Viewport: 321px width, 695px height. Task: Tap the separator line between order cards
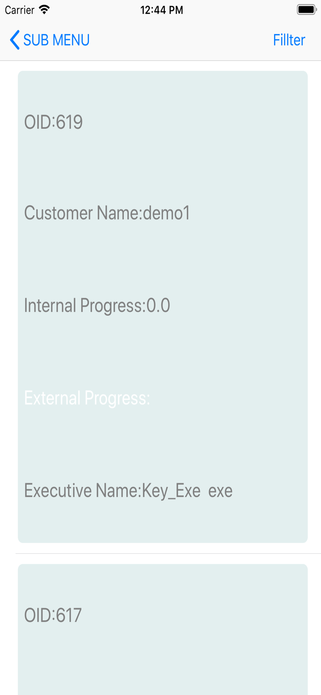168,553
